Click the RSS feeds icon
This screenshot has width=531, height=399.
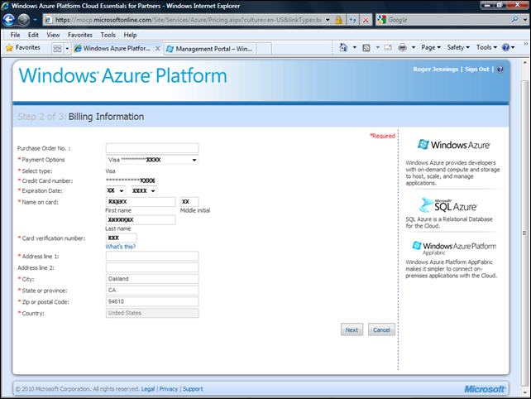pyautogui.click(x=366, y=48)
